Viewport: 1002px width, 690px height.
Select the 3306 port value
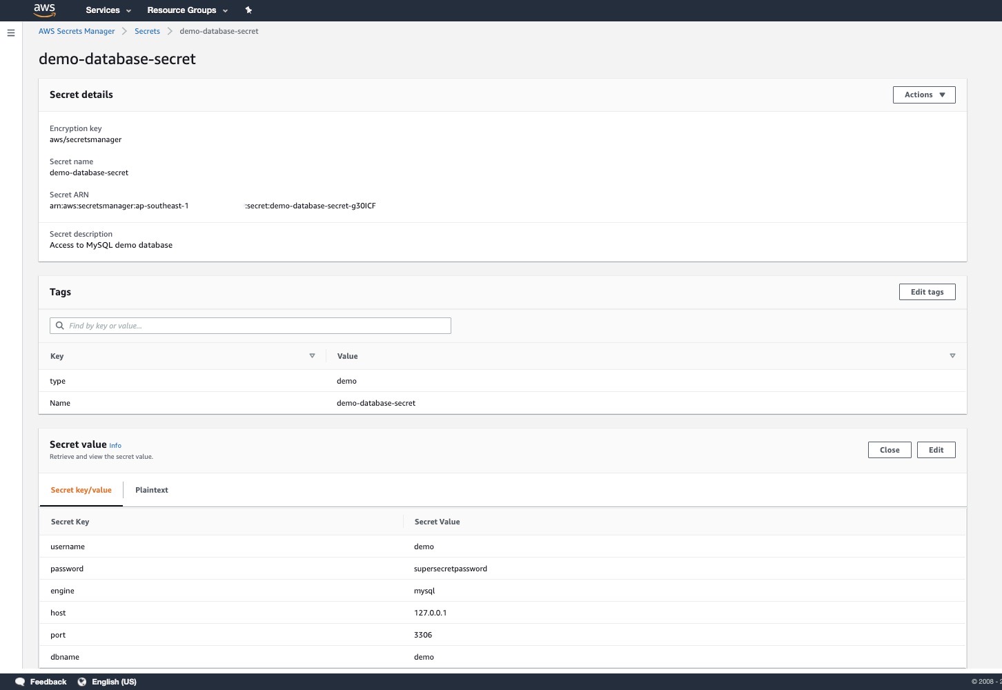pyautogui.click(x=423, y=635)
